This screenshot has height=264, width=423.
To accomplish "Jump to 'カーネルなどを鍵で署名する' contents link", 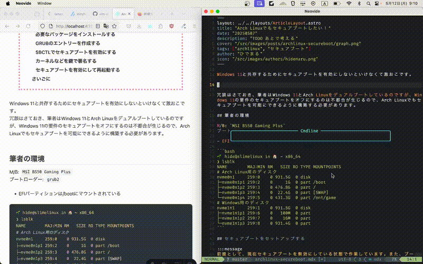I will pyautogui.click(x=66, y=61).
